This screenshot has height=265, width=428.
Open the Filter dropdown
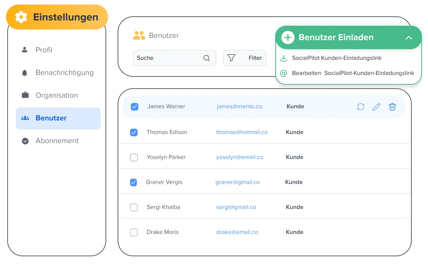[x=245, y=58]
